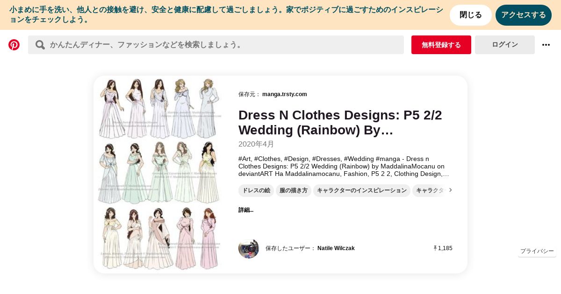The image size is (561, 294).
Task: Open Natile Wilczak user name link
Action: click(x=336, y=248)
